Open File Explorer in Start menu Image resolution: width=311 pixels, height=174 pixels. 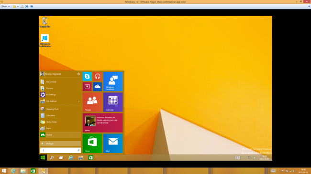60,101
